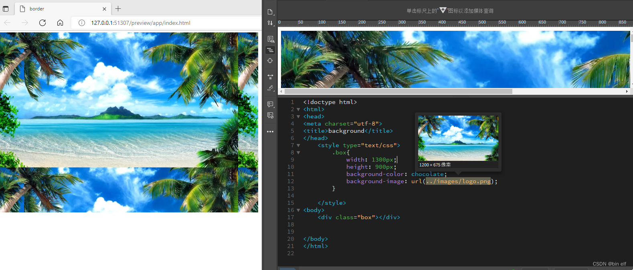Click Apply Comment speech bubble icon
The height and width of the screenshot is (270, 633).
tap(271, 104)
